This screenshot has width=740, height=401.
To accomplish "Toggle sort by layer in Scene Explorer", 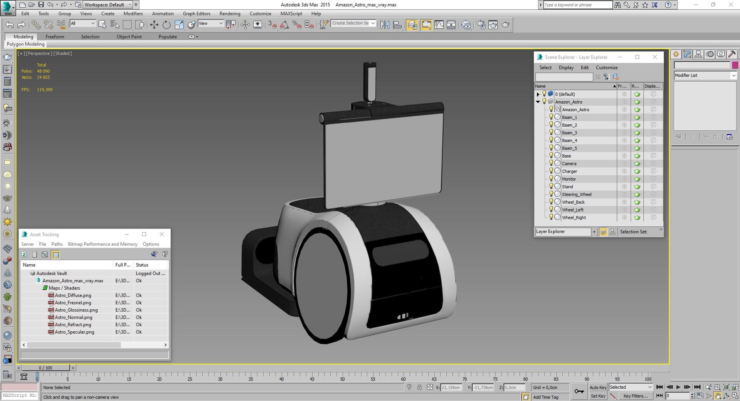I will pos(603,232).
